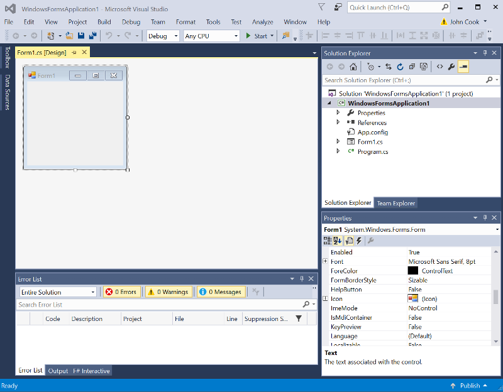
Task: Open the Toolbox side tab
Action: 8,57
